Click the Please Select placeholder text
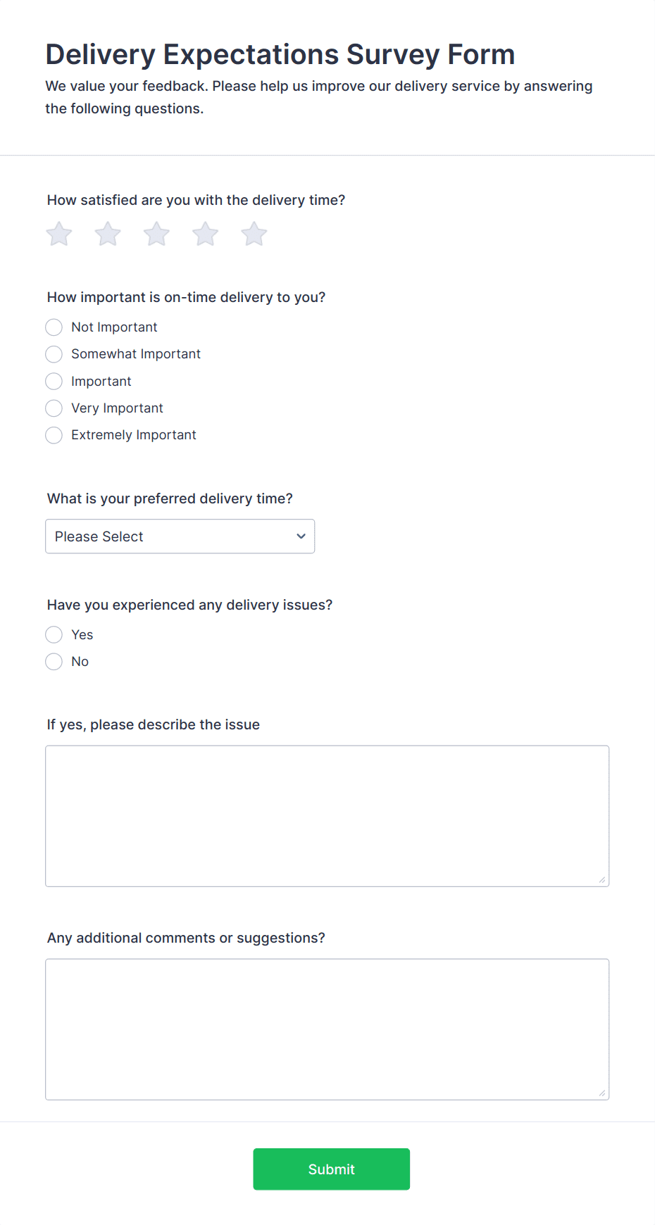This screenshot has width=655, height=1225. 99,536
